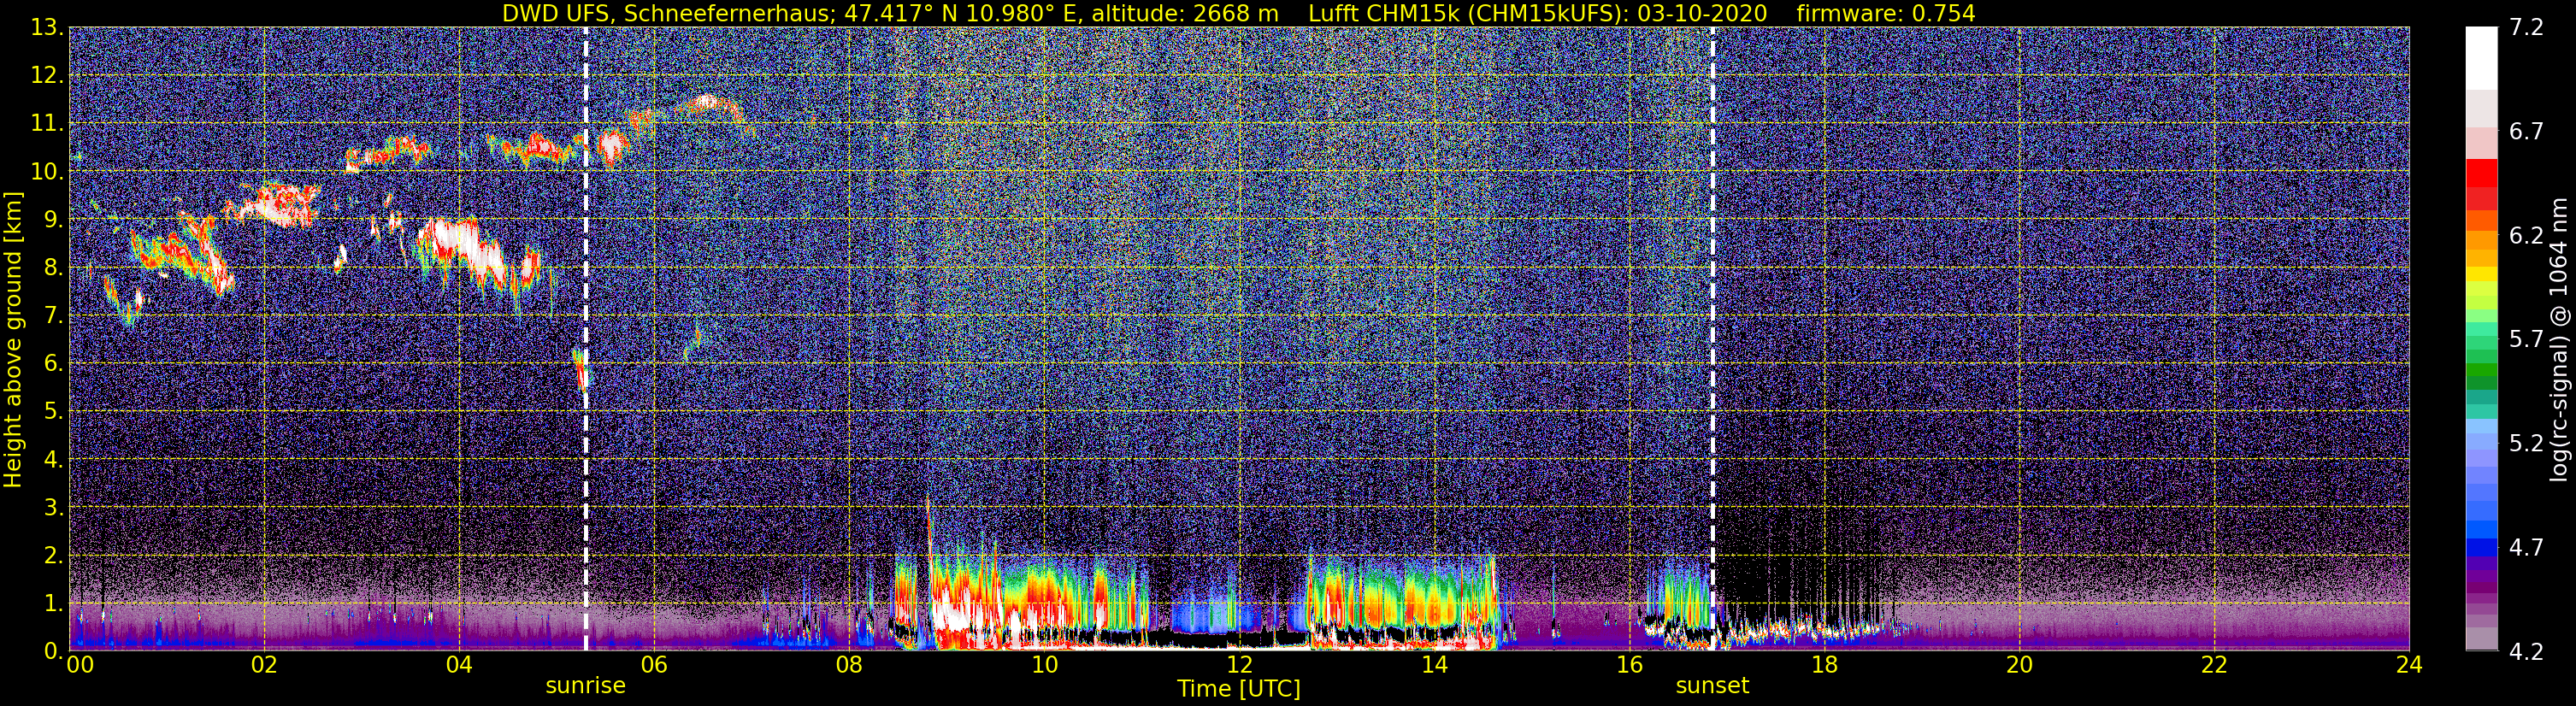Click the time axis tick label '12'
Image resolution: width=2576 pixels, height=706 pixels.
[1239, 665]
